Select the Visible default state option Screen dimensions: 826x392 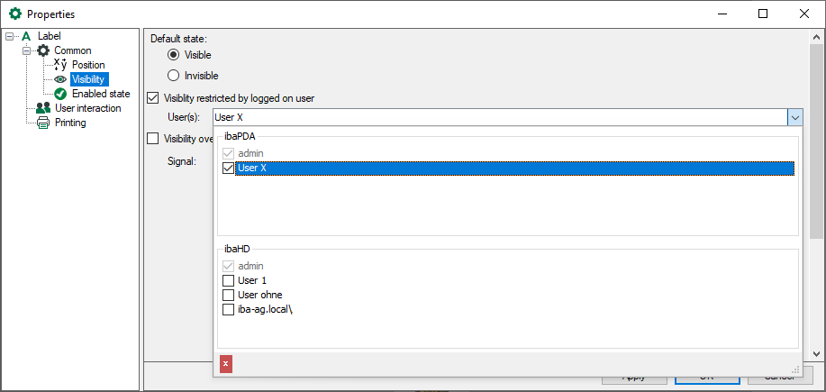(174, 55)
